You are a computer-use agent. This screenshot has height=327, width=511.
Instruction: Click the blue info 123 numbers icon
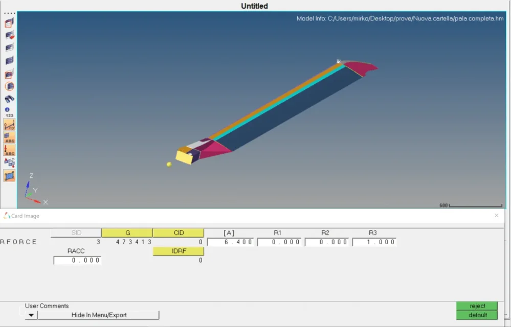point(9,112)
